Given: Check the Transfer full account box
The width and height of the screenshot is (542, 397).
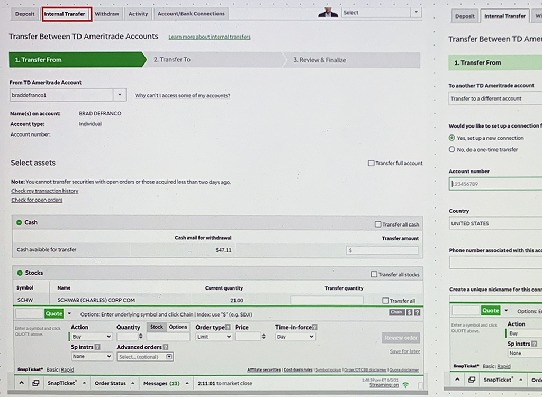Looking at the screenshot, I should click(x=371, y=163).
